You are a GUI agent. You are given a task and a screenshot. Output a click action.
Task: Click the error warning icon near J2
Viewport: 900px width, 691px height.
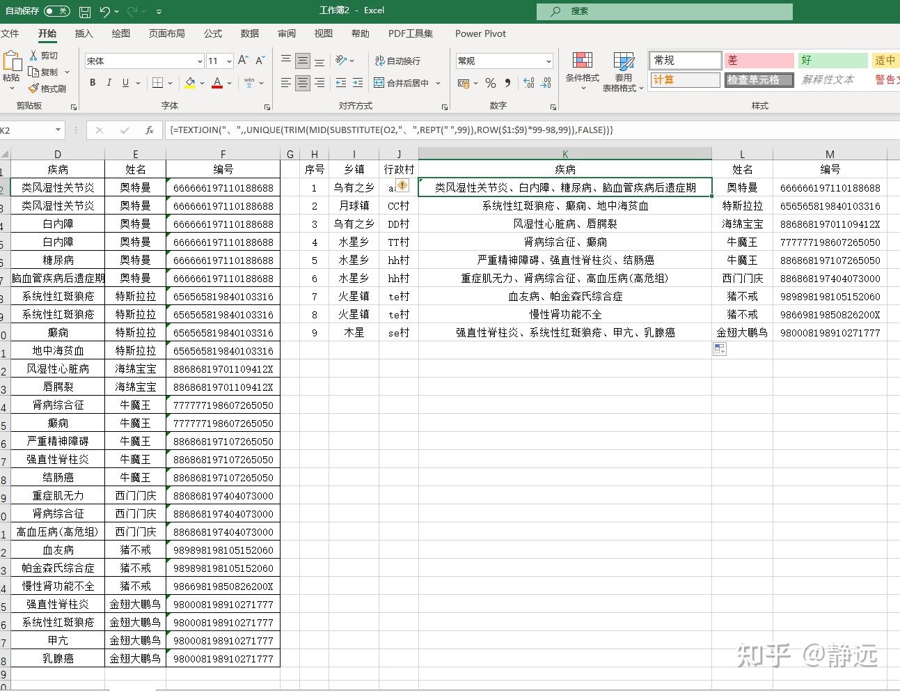402,186
